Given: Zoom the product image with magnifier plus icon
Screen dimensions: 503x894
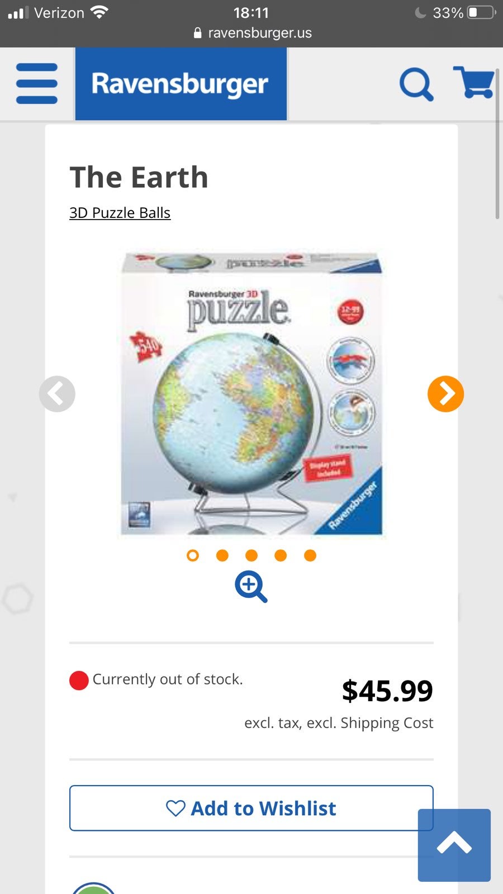Looking at the screenshot, I should click(251, 587).
